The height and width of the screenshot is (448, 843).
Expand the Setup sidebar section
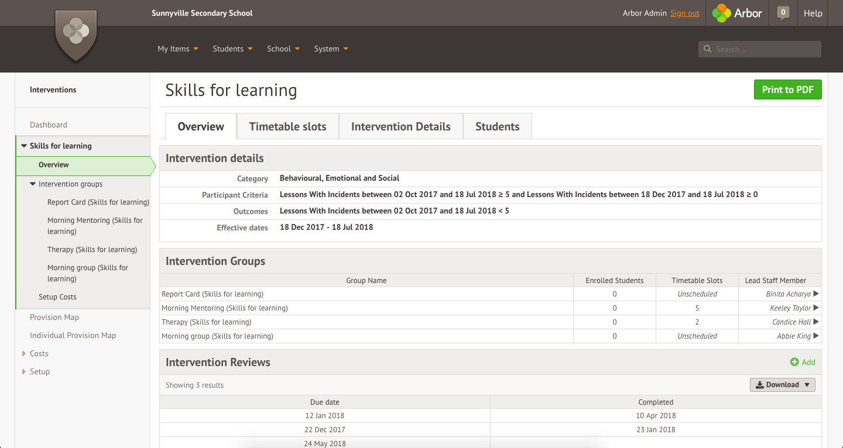coord(24,372)
